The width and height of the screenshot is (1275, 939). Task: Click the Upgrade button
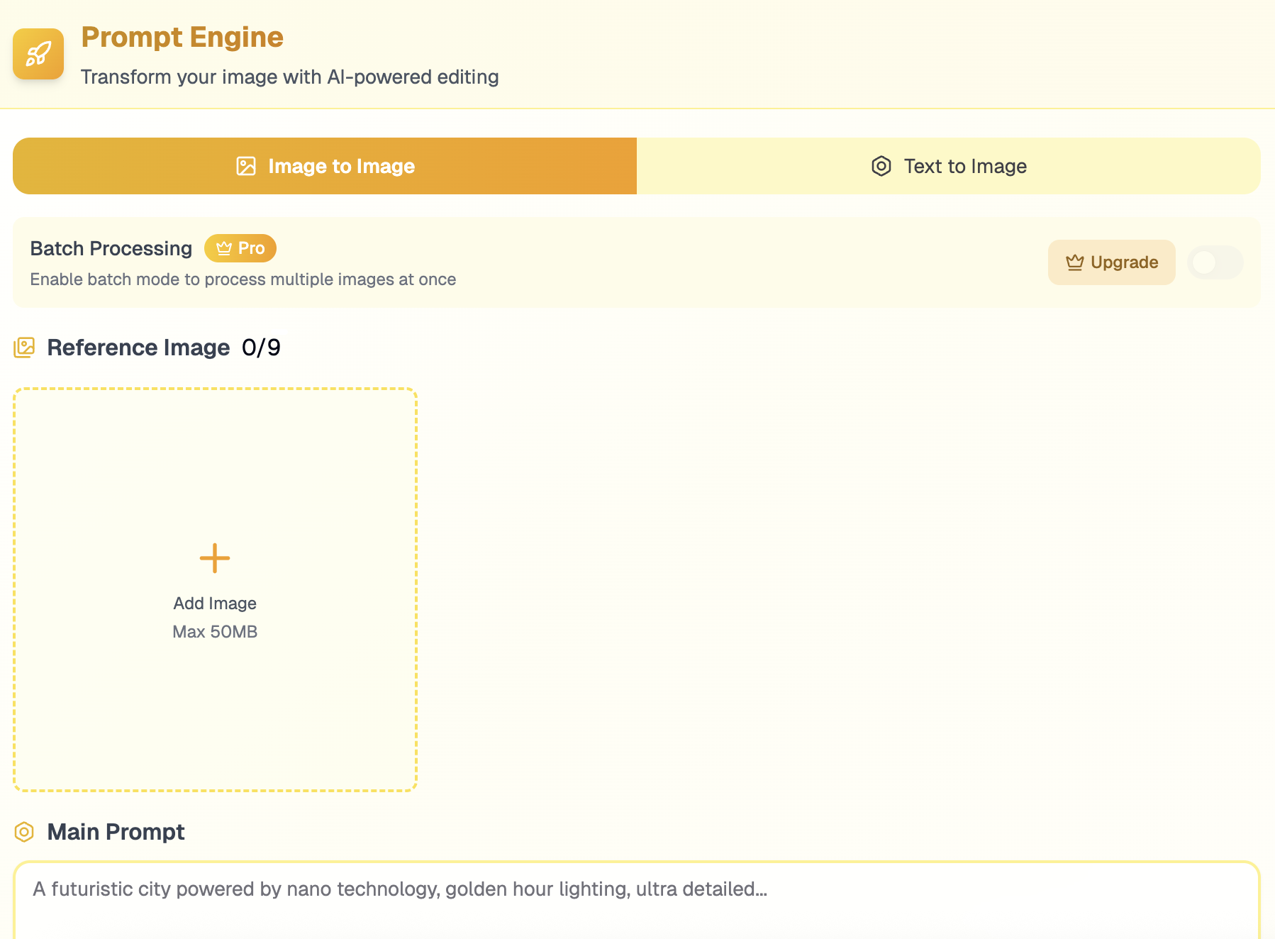1111,262
